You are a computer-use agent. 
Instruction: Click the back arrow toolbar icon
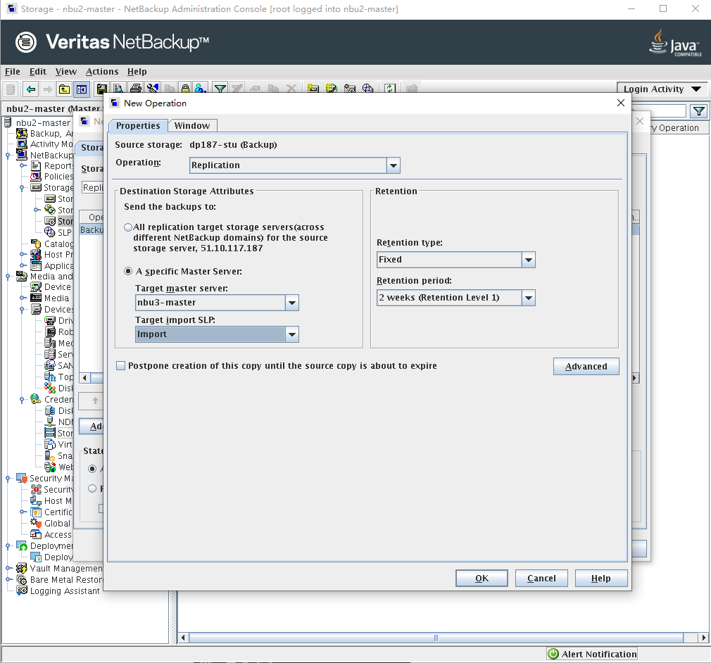pos(31,89)
